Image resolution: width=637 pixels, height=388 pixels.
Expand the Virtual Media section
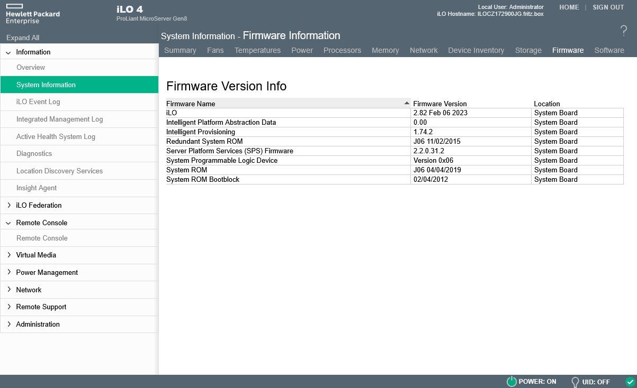coord(8,255)
